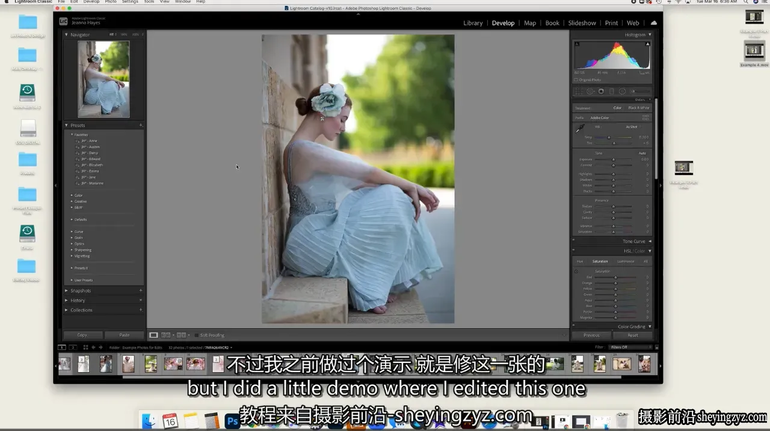The image size is (770, 431).
Task: Select the Crop Overlay tool
Action: [x=579, y=91]
